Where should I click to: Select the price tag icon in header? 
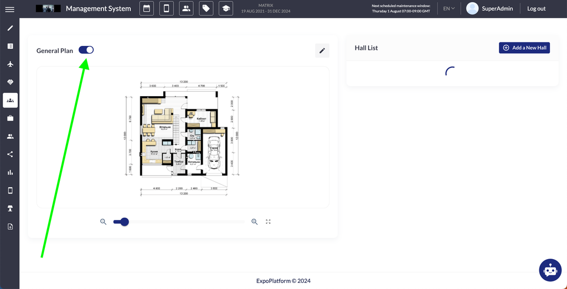coord(206,9)
